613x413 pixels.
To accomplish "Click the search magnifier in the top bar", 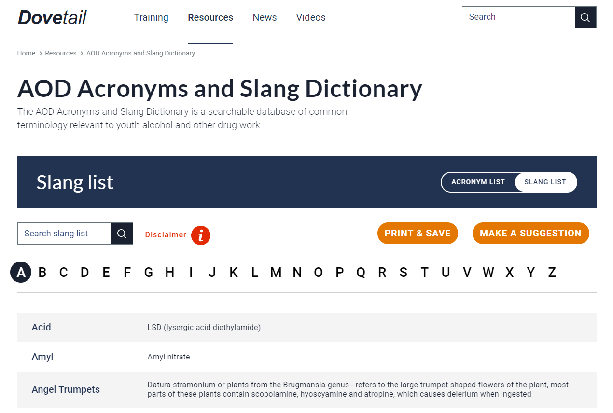I will 585,17.
